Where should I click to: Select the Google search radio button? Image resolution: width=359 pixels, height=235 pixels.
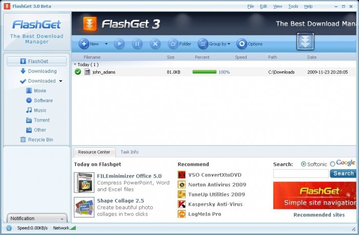coord(332,164)
